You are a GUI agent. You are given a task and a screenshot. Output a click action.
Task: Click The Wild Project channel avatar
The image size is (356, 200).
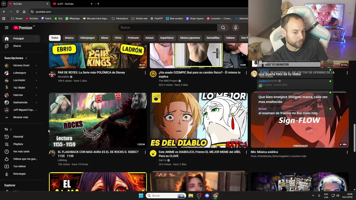tap(153, 74)
